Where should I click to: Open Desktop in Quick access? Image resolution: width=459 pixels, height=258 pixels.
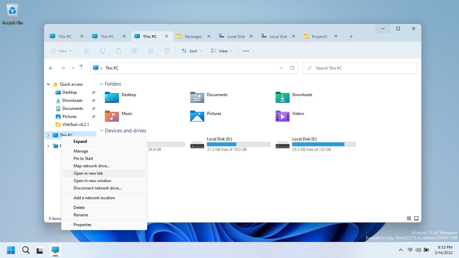[x=70, y=92]
